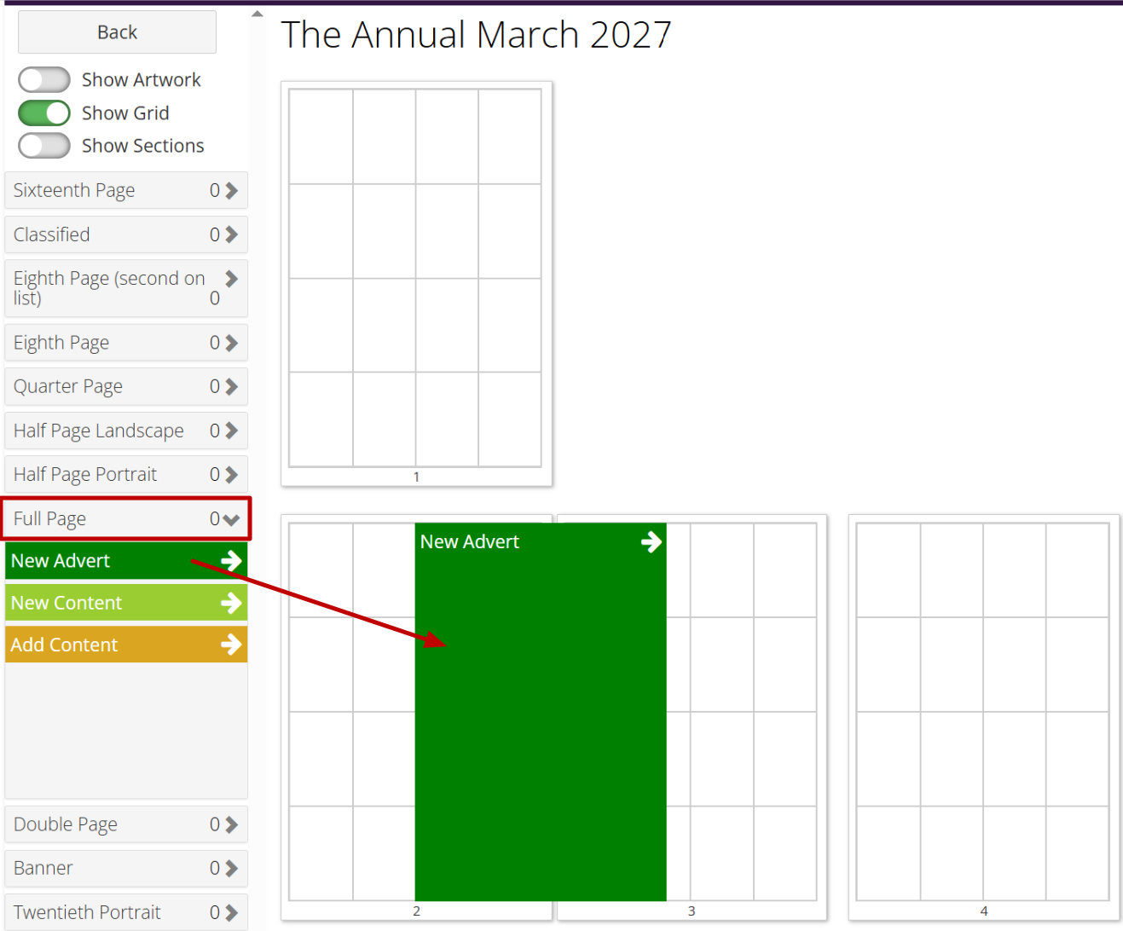Select the Sixteenth Page size label
The height and width of the screenshot is (931, 1123).
pyautogui.click(x=74, y=190)
